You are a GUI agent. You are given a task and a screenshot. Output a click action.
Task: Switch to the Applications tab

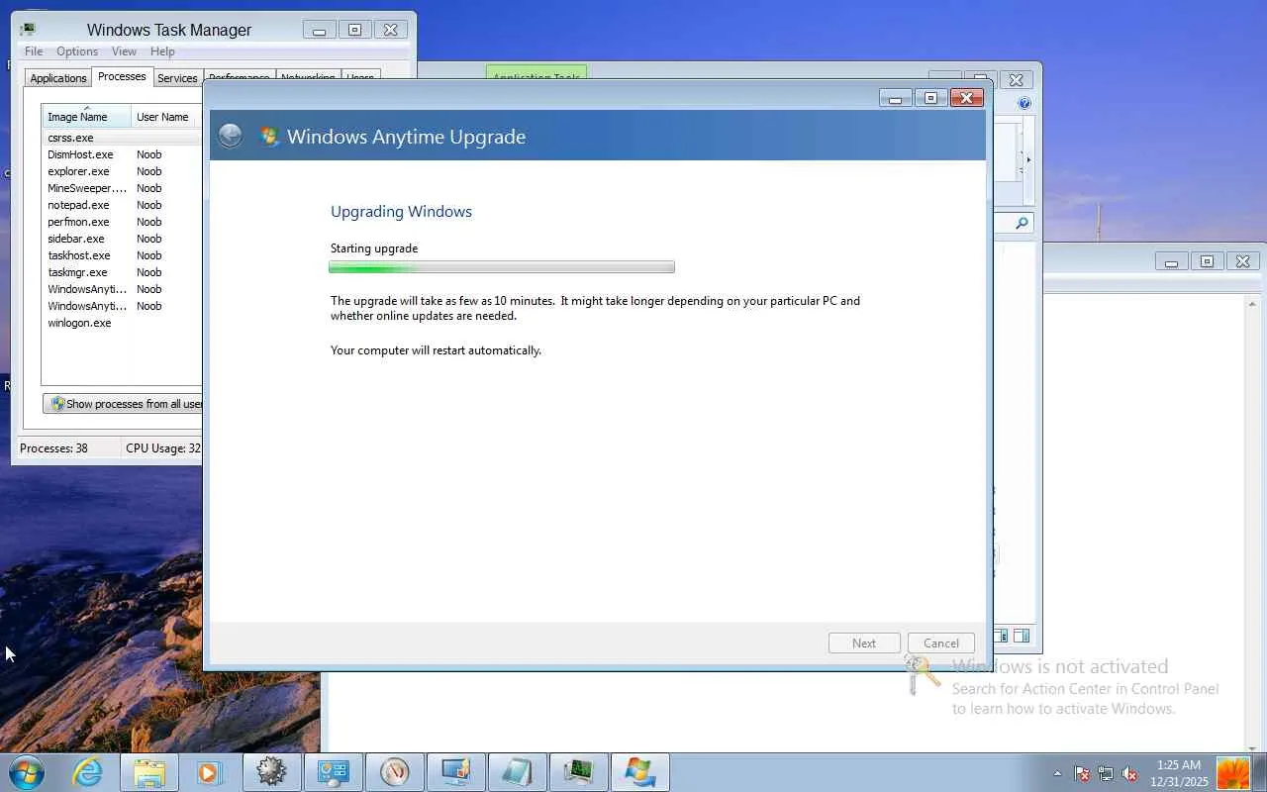click(58, 78)
